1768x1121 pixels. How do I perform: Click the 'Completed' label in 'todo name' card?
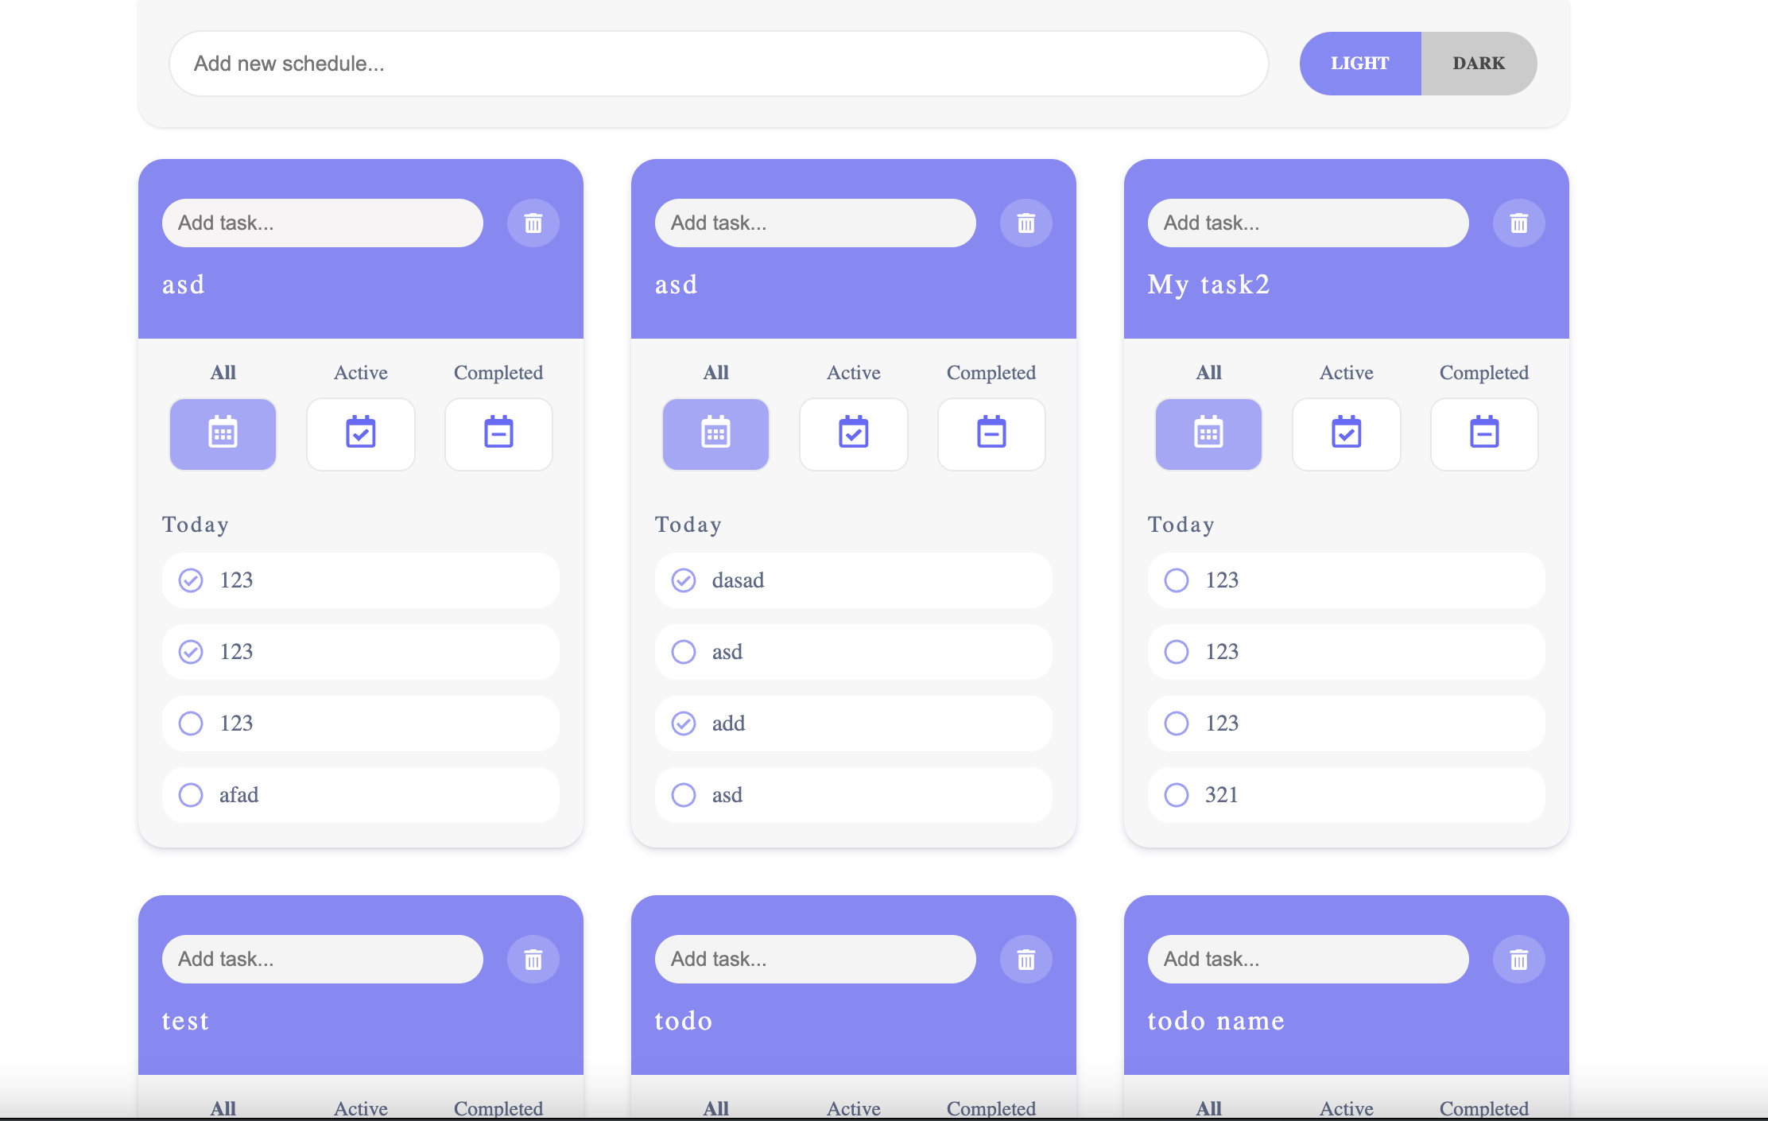(x=1483, y=1108)
